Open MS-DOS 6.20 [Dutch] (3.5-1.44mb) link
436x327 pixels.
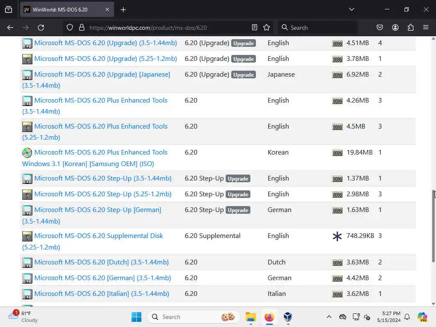[101, 262]
